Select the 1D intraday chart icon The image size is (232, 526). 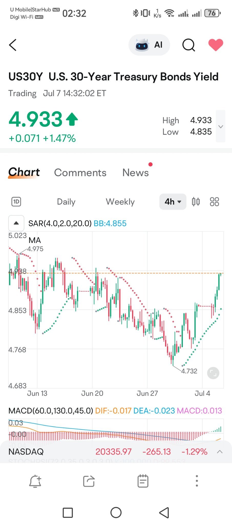16,202
